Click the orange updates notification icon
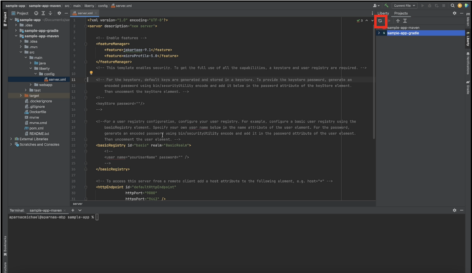 (x=460, y=5)
